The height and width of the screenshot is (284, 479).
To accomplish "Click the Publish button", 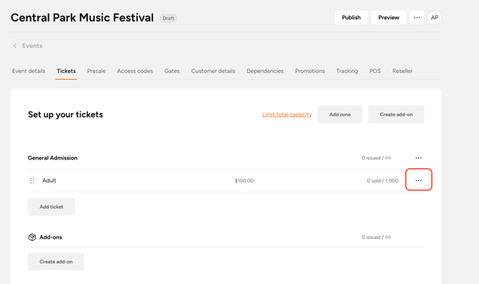I will pos(351,17).
